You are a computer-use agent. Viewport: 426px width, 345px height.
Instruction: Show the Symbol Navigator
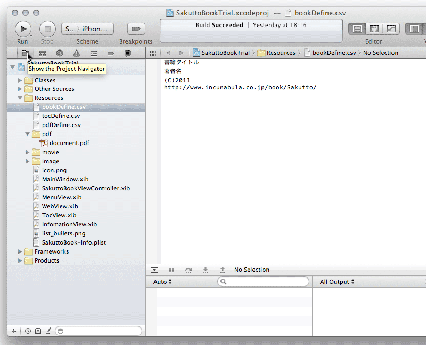coord(43,53)
